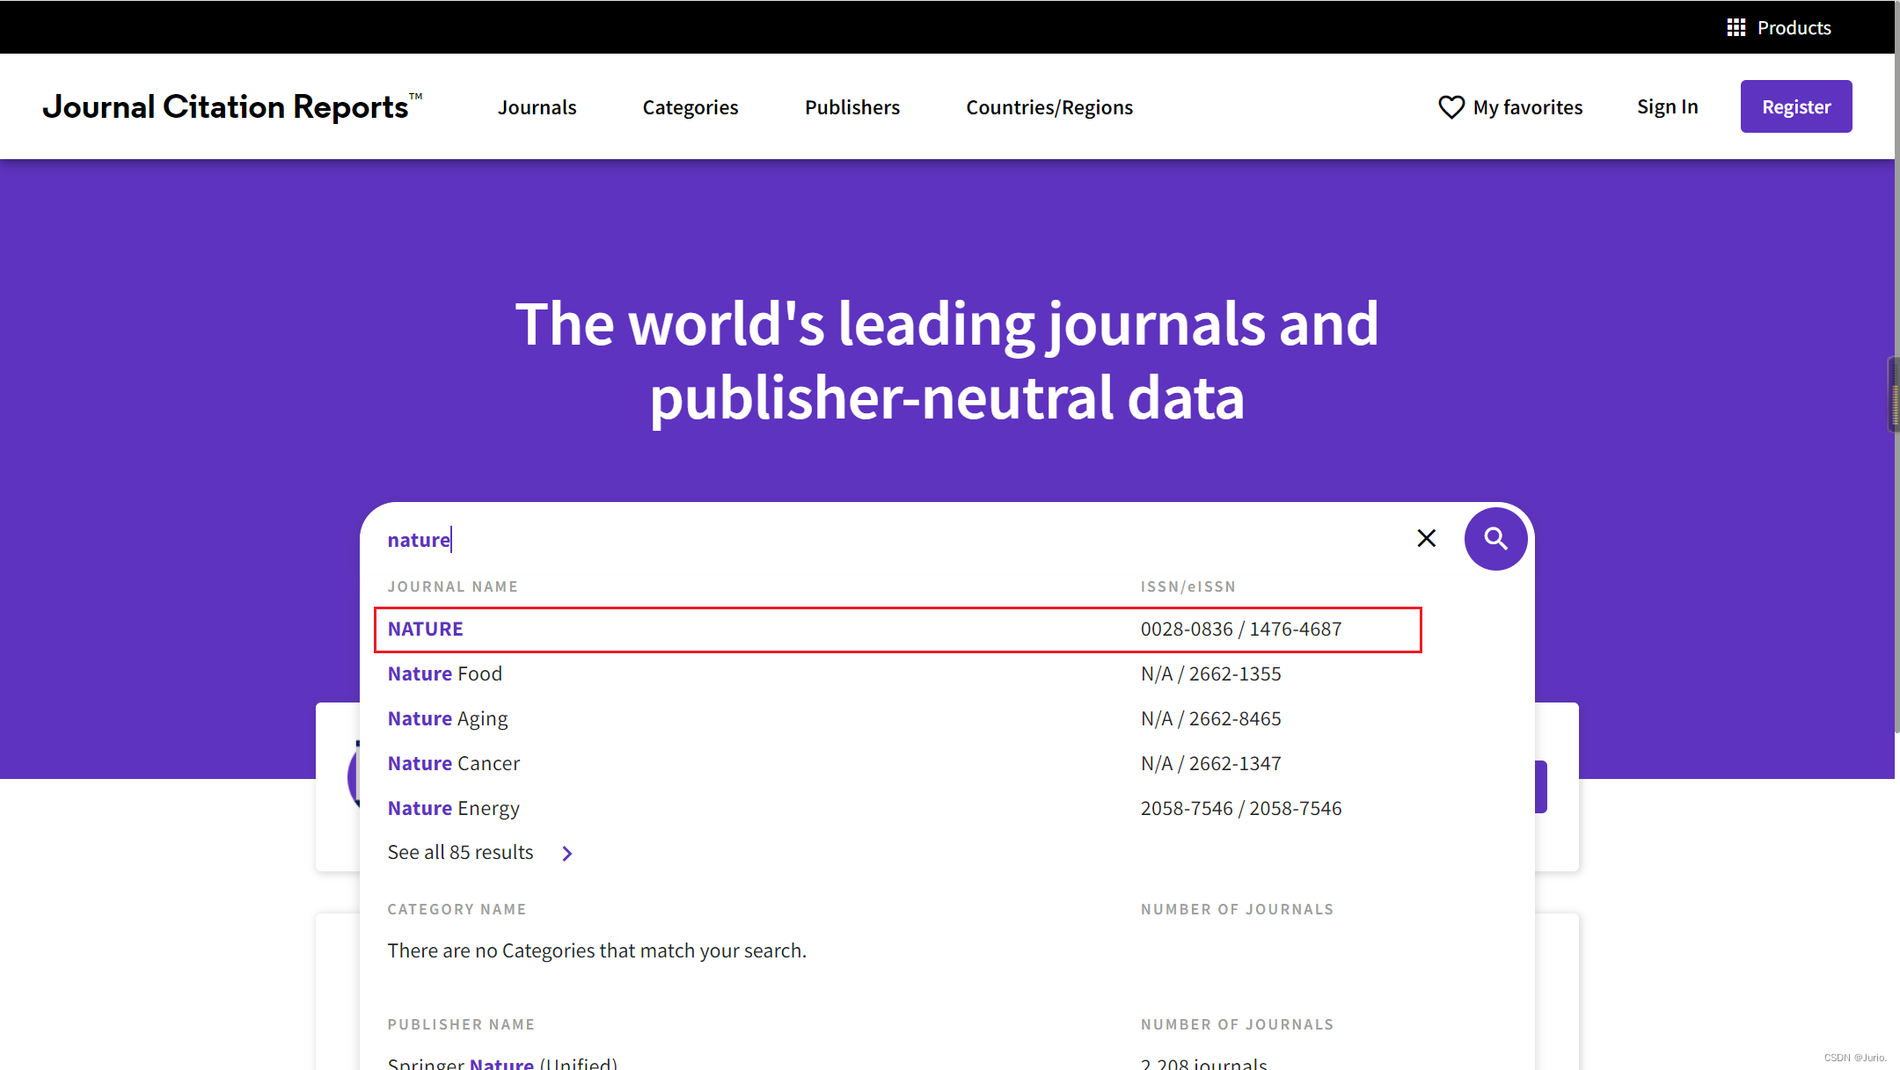The image size is (1900, 1070).
Task: Open the Products grid icon
Action: 1736,28
